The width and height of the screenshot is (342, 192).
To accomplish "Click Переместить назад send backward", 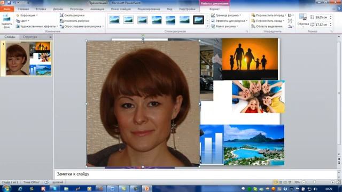I will click(x=268, y=21).
